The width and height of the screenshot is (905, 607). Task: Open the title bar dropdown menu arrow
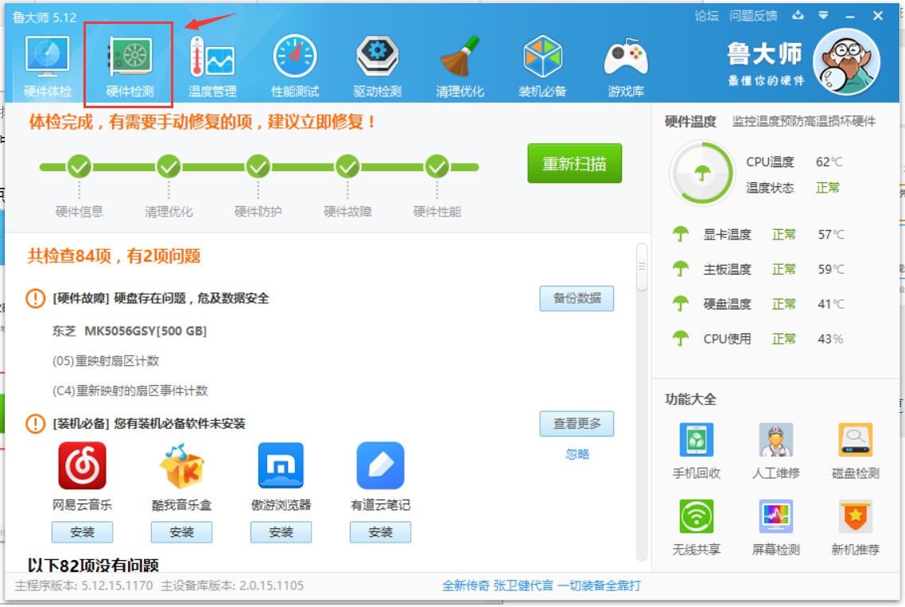pos(823,16)
